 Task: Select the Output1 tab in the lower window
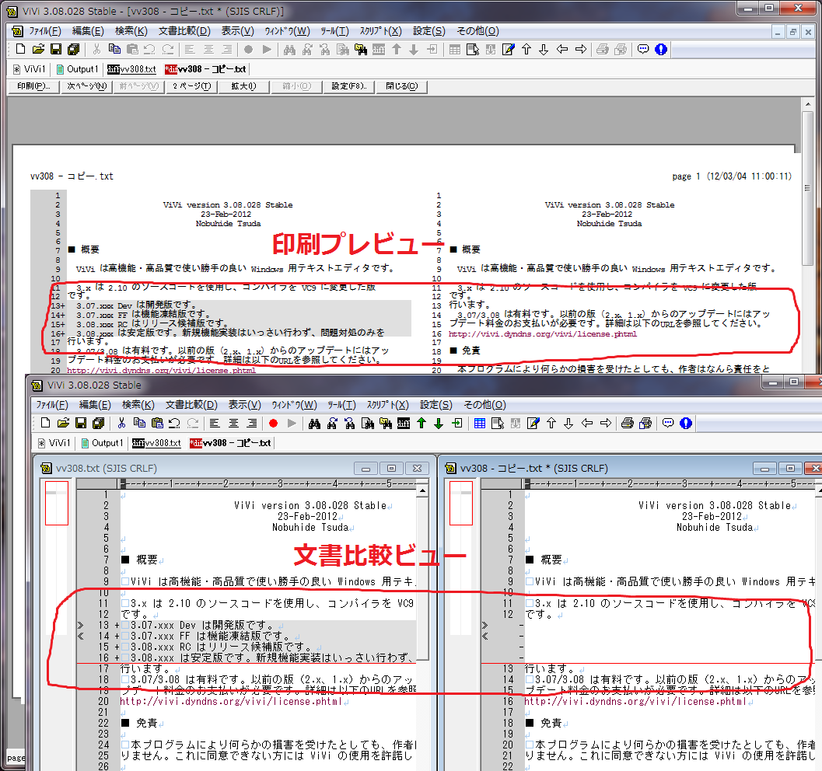point(100,443)
